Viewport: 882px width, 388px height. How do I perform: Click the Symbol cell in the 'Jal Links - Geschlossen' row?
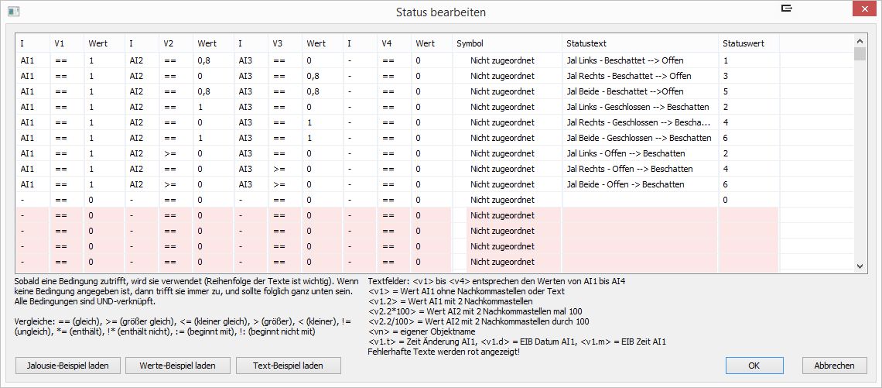502,107
